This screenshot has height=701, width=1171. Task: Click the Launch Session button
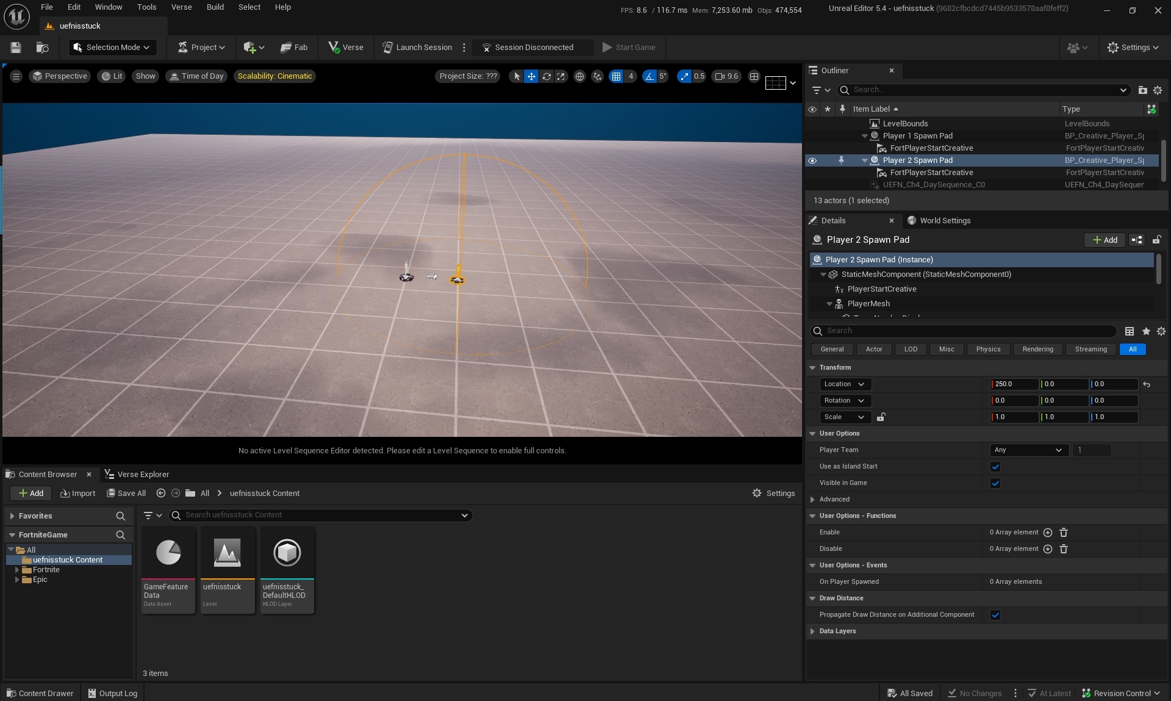point(417,47)
